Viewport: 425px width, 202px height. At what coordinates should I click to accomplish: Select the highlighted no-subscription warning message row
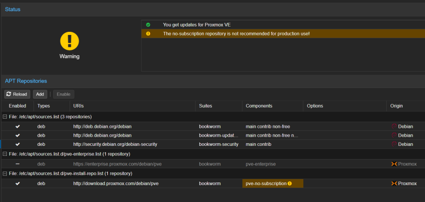283,33
